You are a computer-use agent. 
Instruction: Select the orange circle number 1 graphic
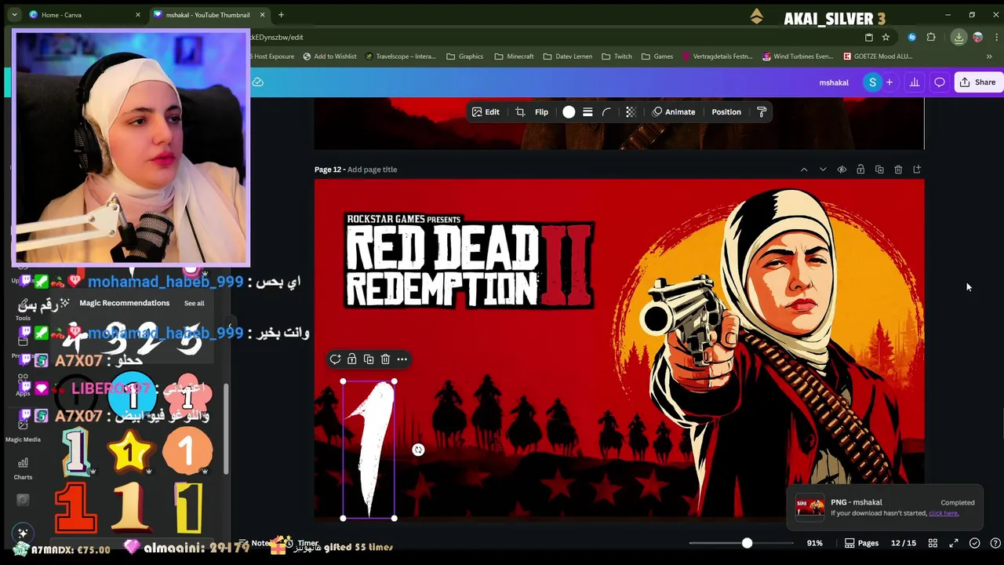[187, 451]
